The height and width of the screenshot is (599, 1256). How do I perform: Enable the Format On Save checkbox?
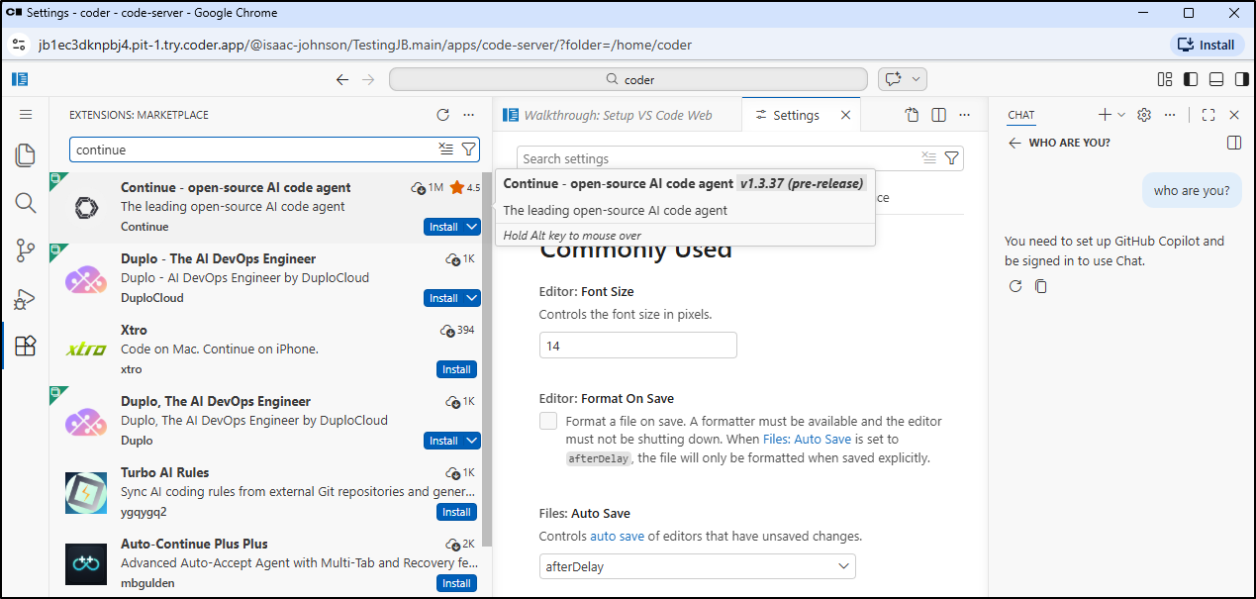pyautogui.click(x=548, y=421)
